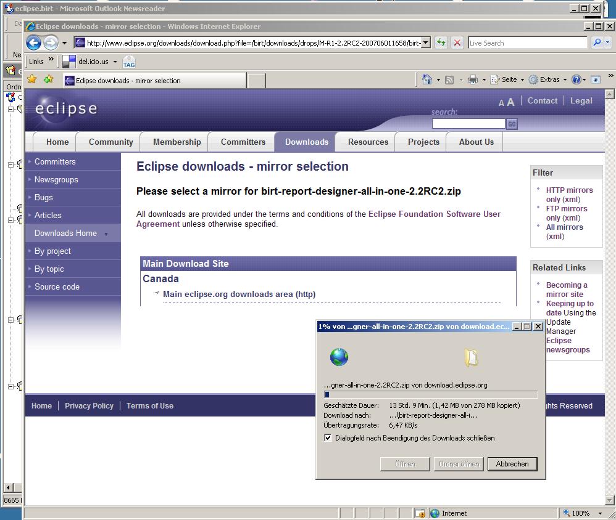Click the del.icio.us TAG icon
The width and height of the screenshot is (616, 520).
[128, 62]
